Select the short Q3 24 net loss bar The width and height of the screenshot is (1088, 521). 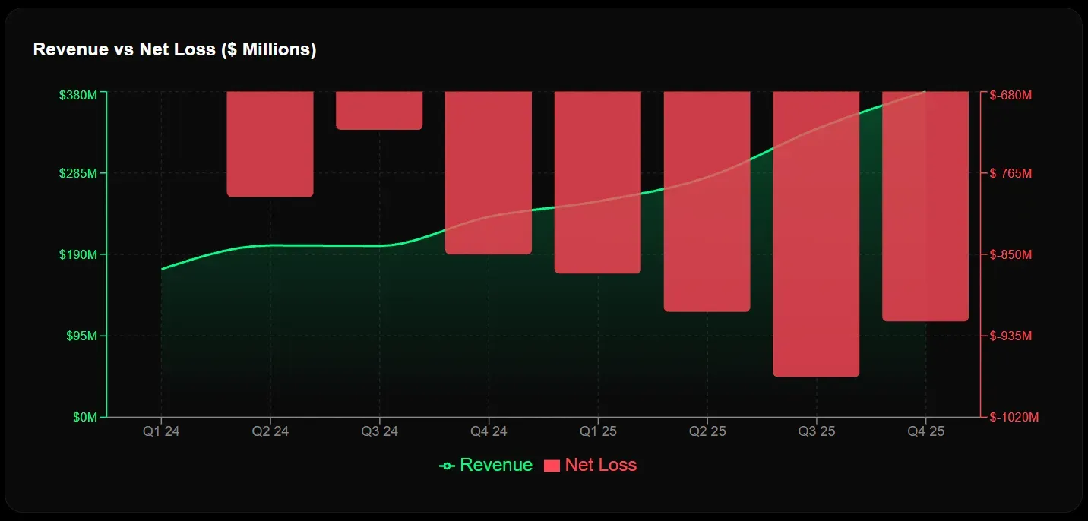click(379, 110)
